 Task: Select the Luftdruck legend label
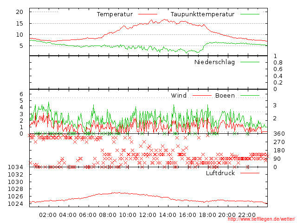click(x=220, y=173)
